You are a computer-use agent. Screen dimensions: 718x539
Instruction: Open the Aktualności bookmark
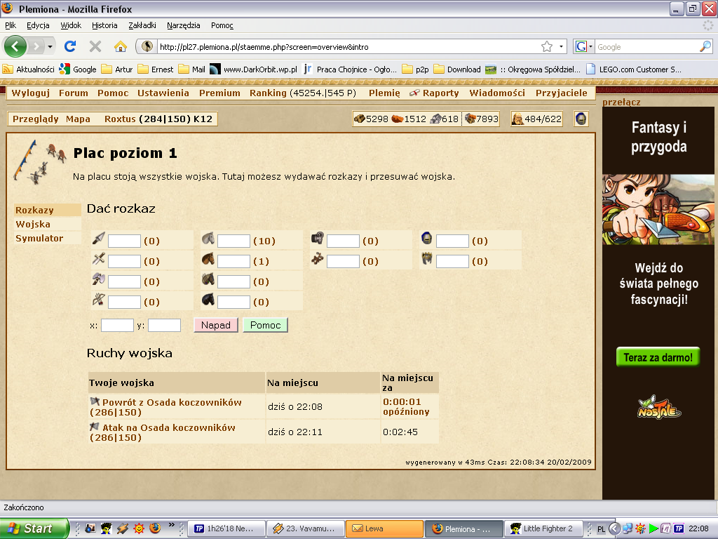point(28,69)
